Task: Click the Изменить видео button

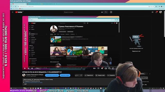Action: click(65, 75)
